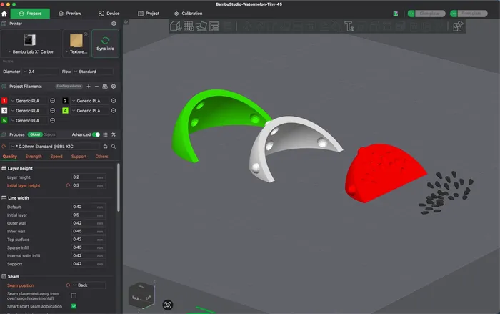This screenshot has width=500, height=314.
Task: Click the Sync info button
Action: (x=105, y=43)
